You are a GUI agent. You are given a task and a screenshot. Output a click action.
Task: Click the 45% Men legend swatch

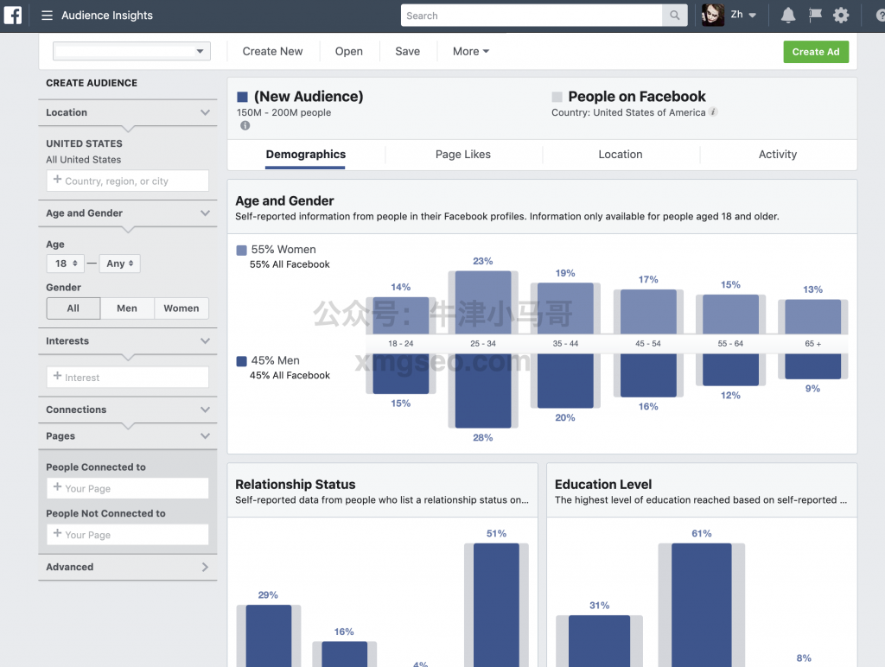pos(242,361)
